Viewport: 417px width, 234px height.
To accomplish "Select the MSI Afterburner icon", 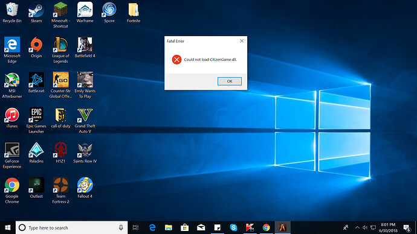I will (x=12, y=85).
